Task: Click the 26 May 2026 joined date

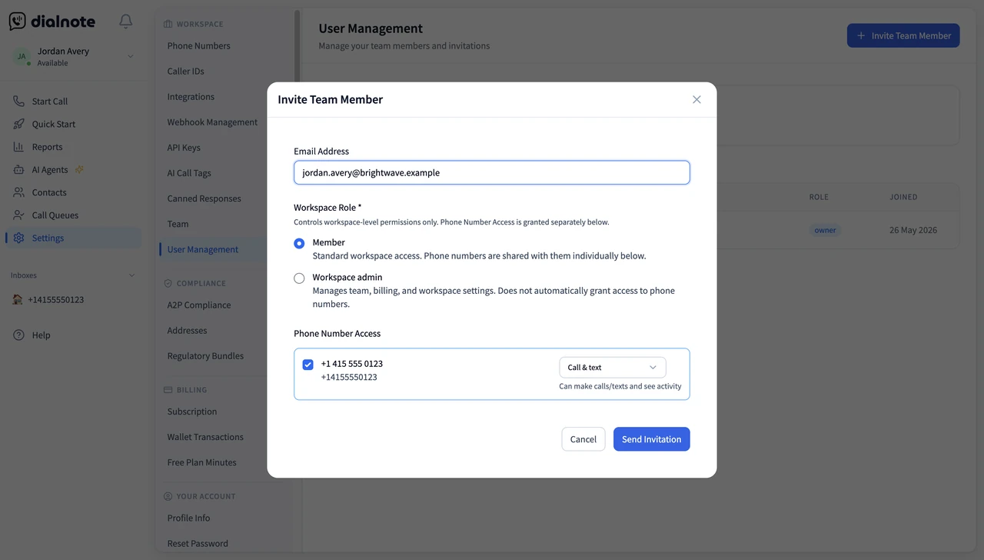Action: click(913, 230)
